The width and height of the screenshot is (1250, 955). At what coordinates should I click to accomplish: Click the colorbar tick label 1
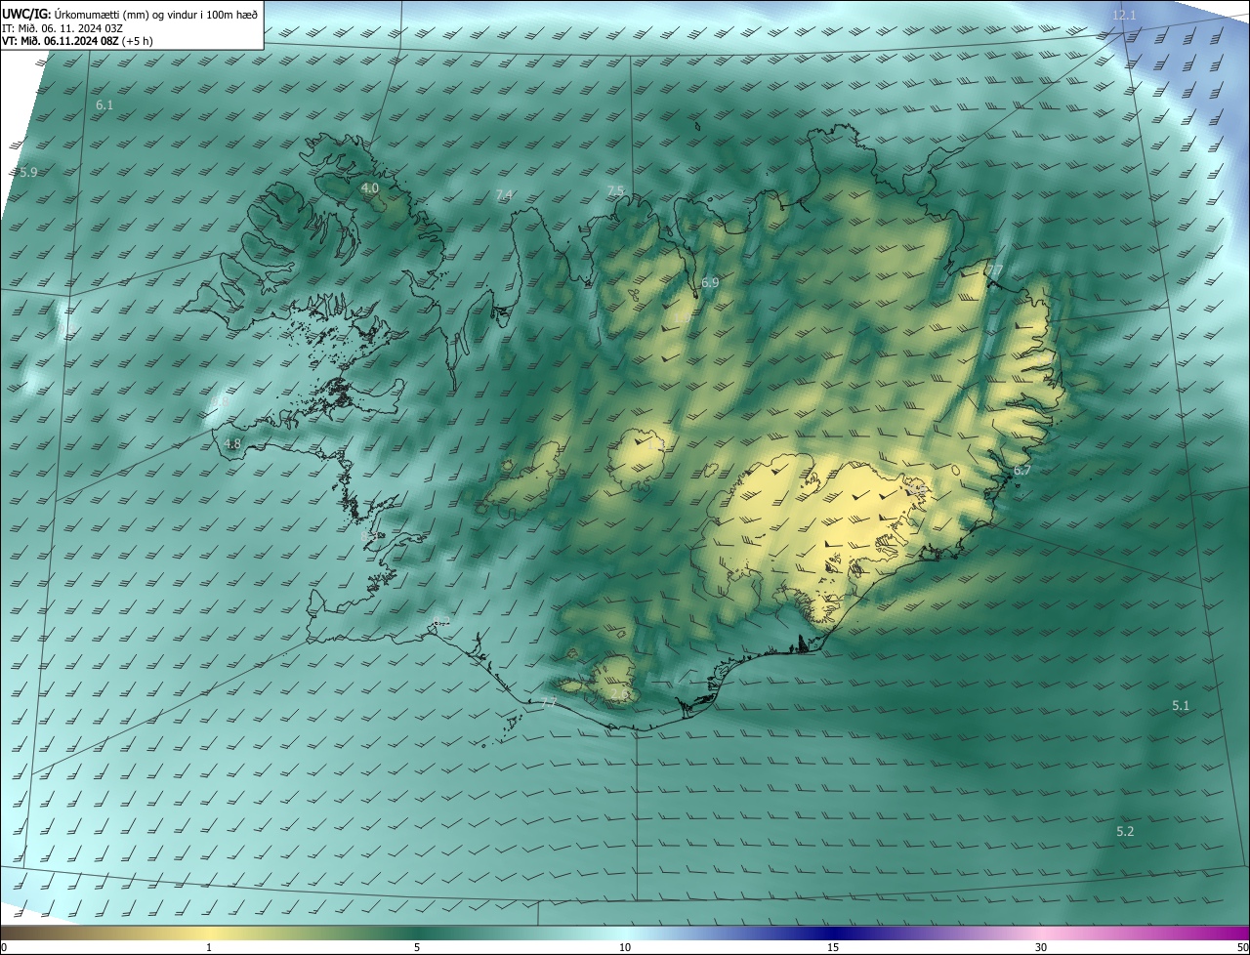(209, 947)
